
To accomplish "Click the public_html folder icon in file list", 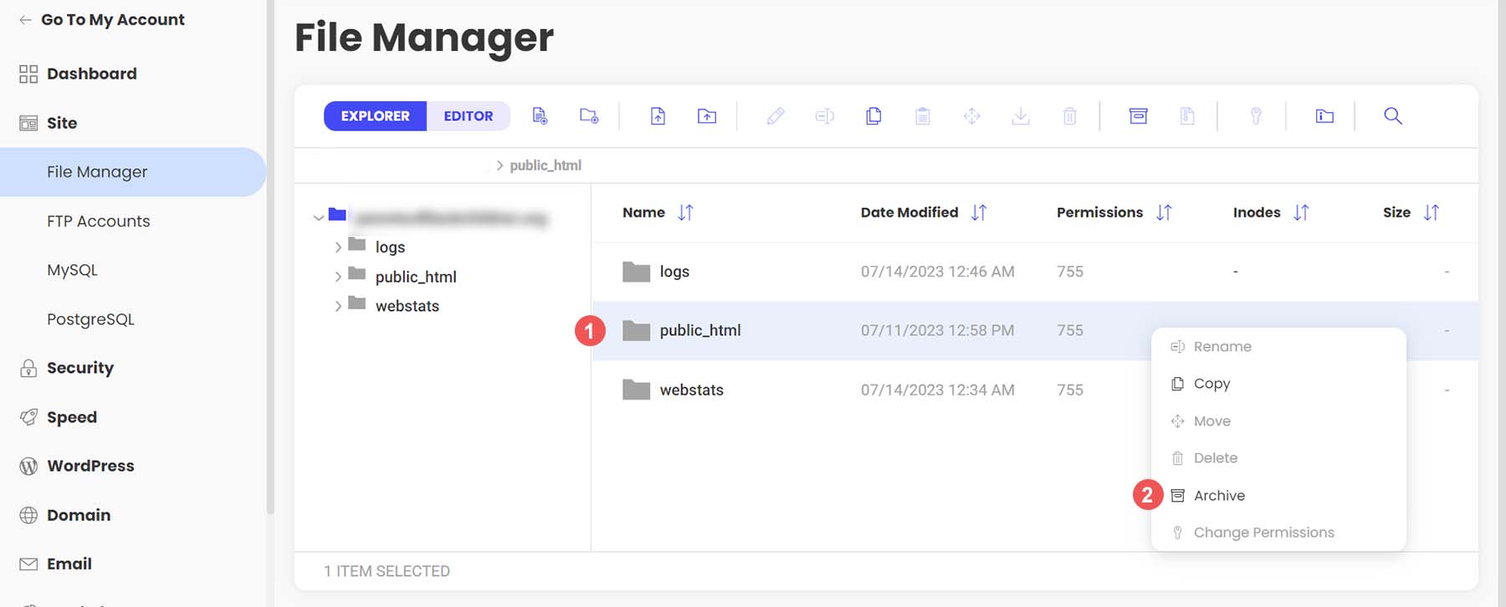I will coord(636,331).
